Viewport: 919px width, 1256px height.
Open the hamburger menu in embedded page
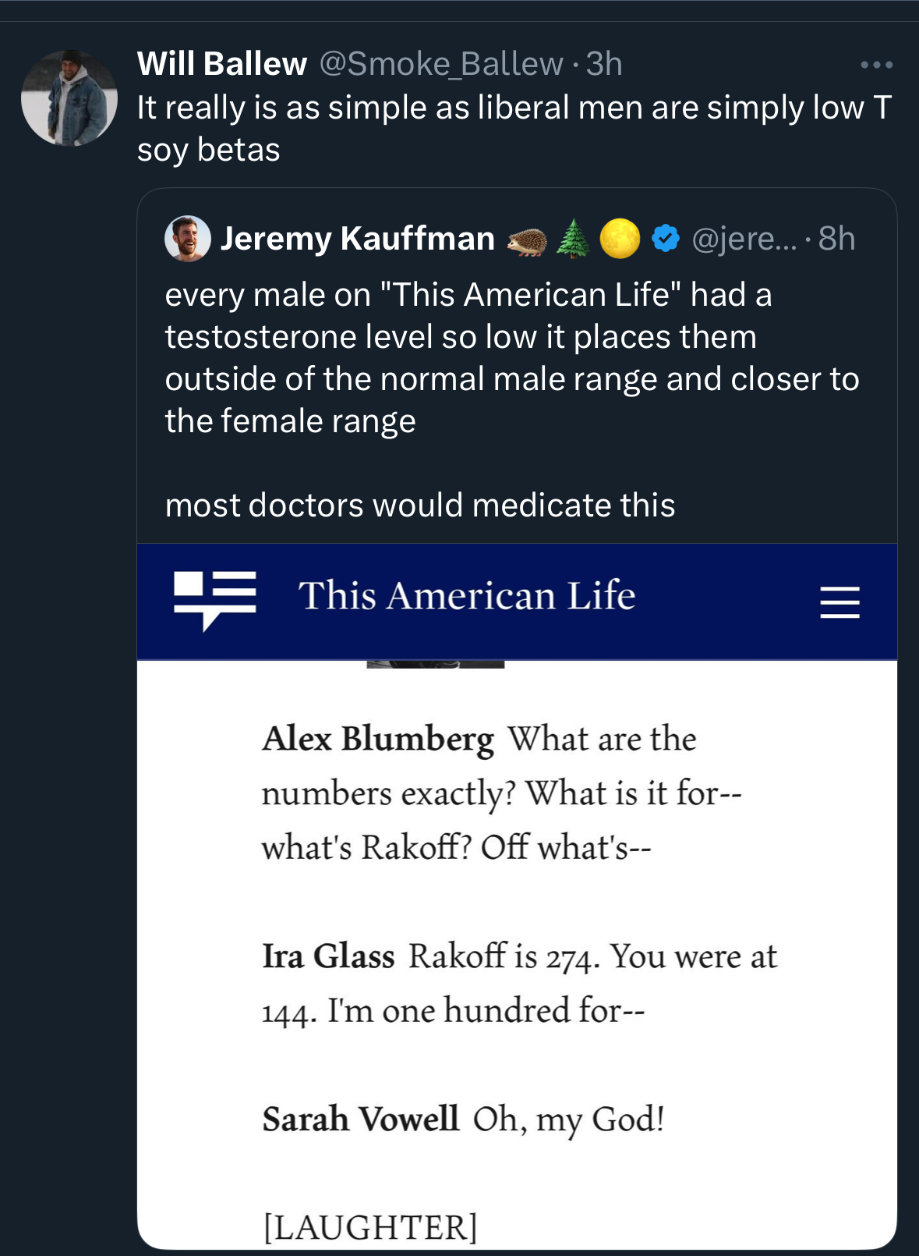(x=839, y=602)
